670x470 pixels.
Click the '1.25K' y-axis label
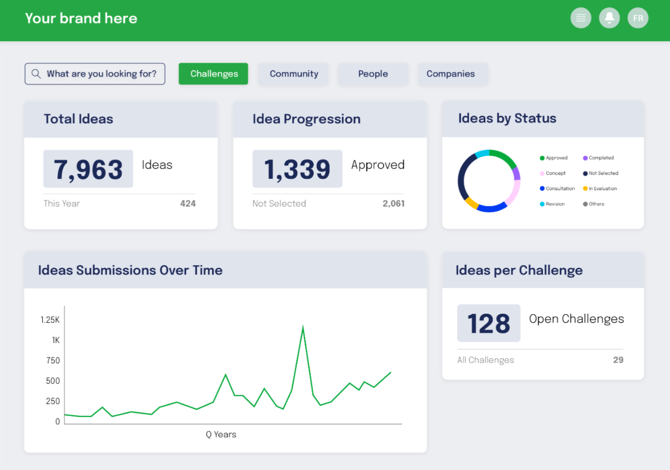pos(50,320)
